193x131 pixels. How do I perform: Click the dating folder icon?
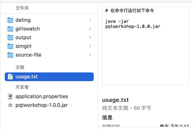[x=10, y=20]
